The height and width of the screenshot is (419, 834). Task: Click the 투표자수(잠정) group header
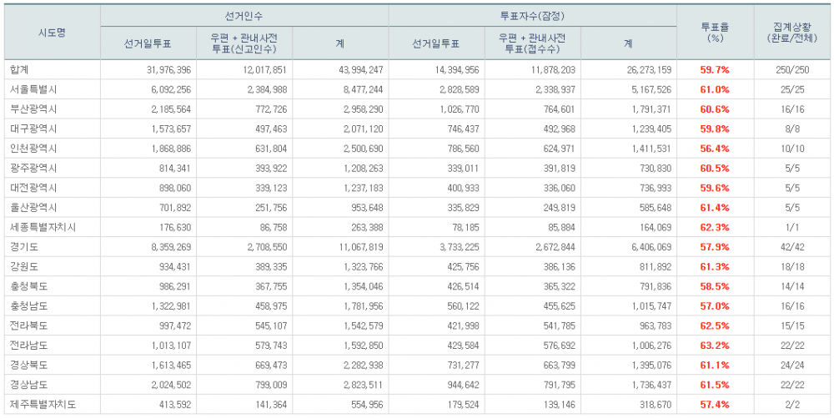533,16
